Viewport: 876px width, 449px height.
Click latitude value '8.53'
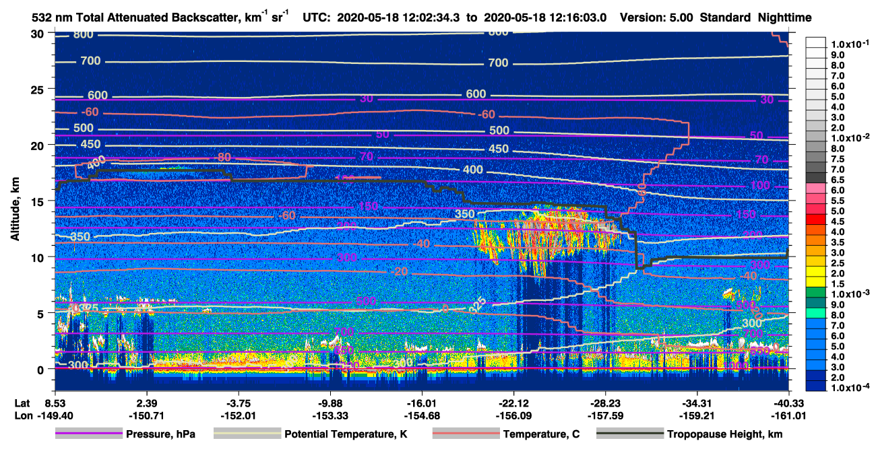[55, 403]
